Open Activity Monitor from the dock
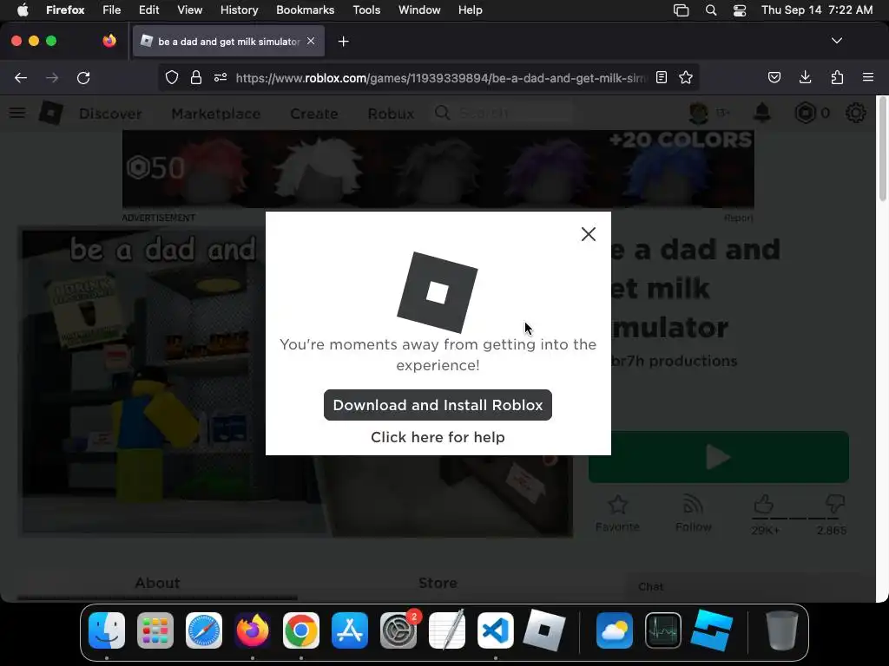This screenshot has width=889, height=666. tap(663, 630)
